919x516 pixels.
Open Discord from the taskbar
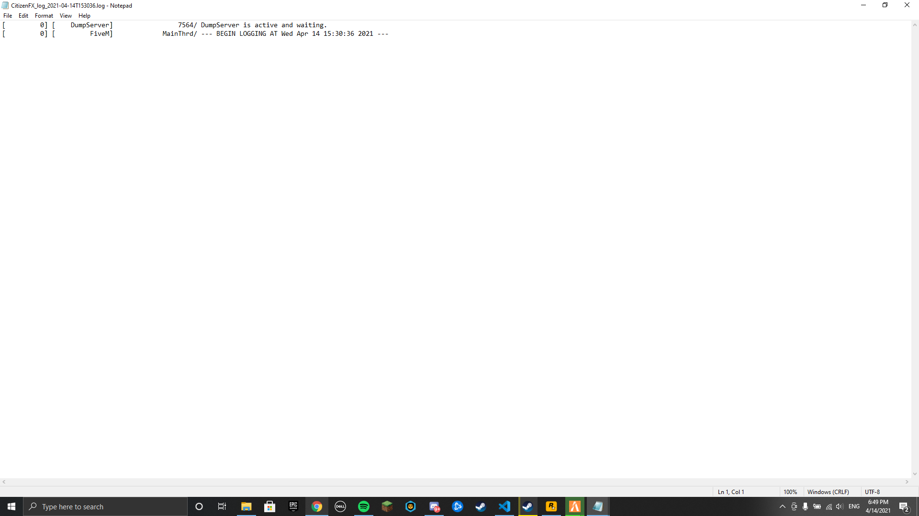(x=434, y=506)
